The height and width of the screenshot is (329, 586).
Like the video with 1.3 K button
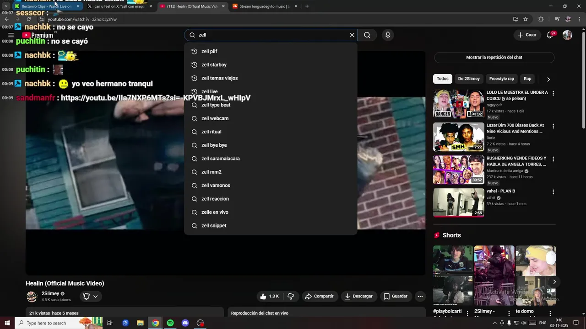click(x=269, y=297)
